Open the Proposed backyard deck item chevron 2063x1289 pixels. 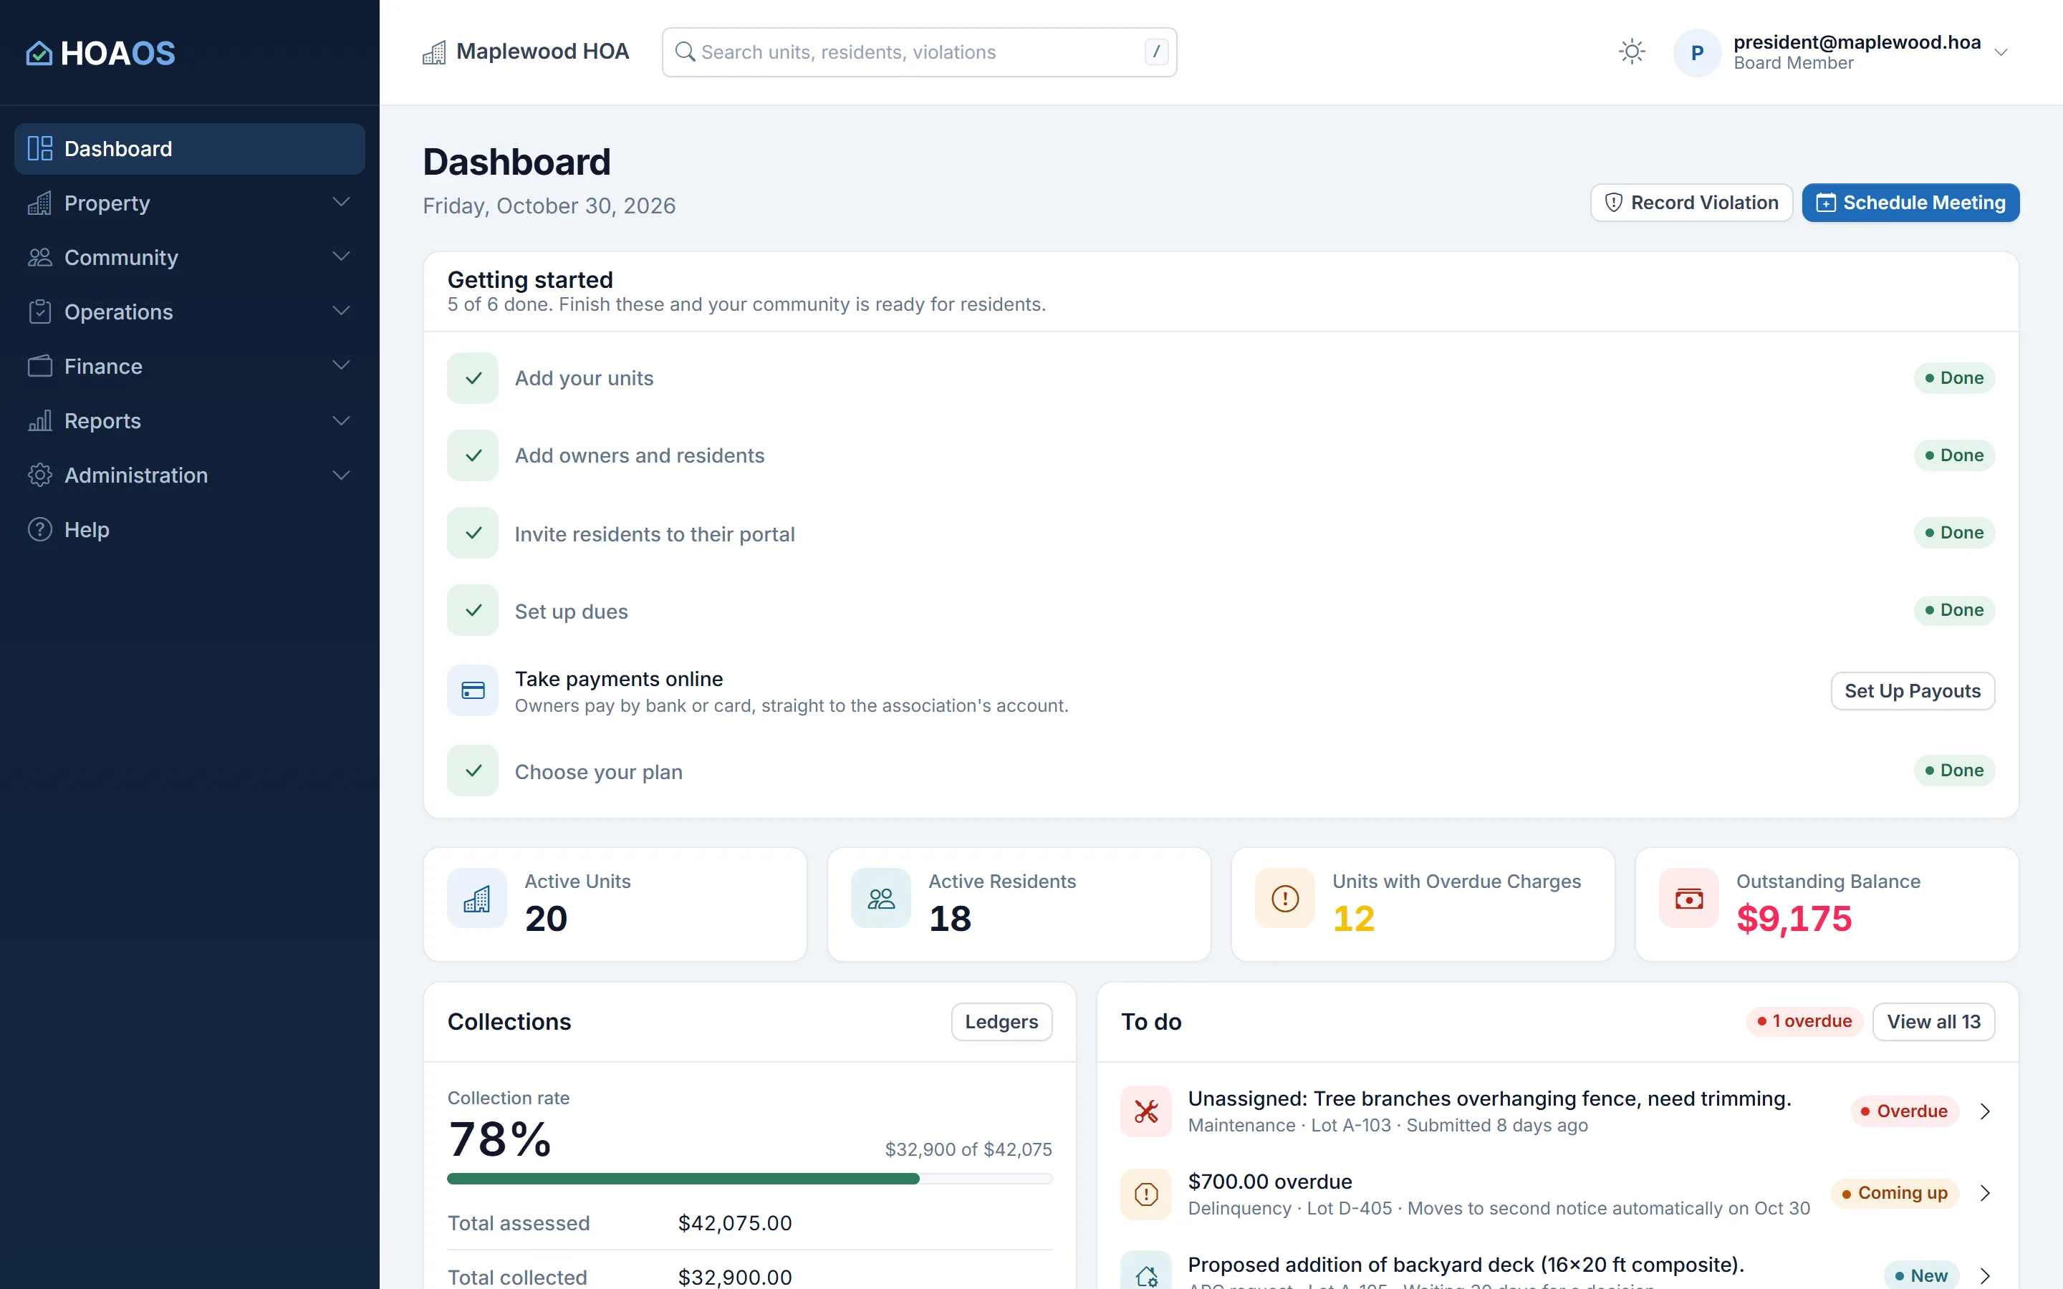tap(1985, 1275)
